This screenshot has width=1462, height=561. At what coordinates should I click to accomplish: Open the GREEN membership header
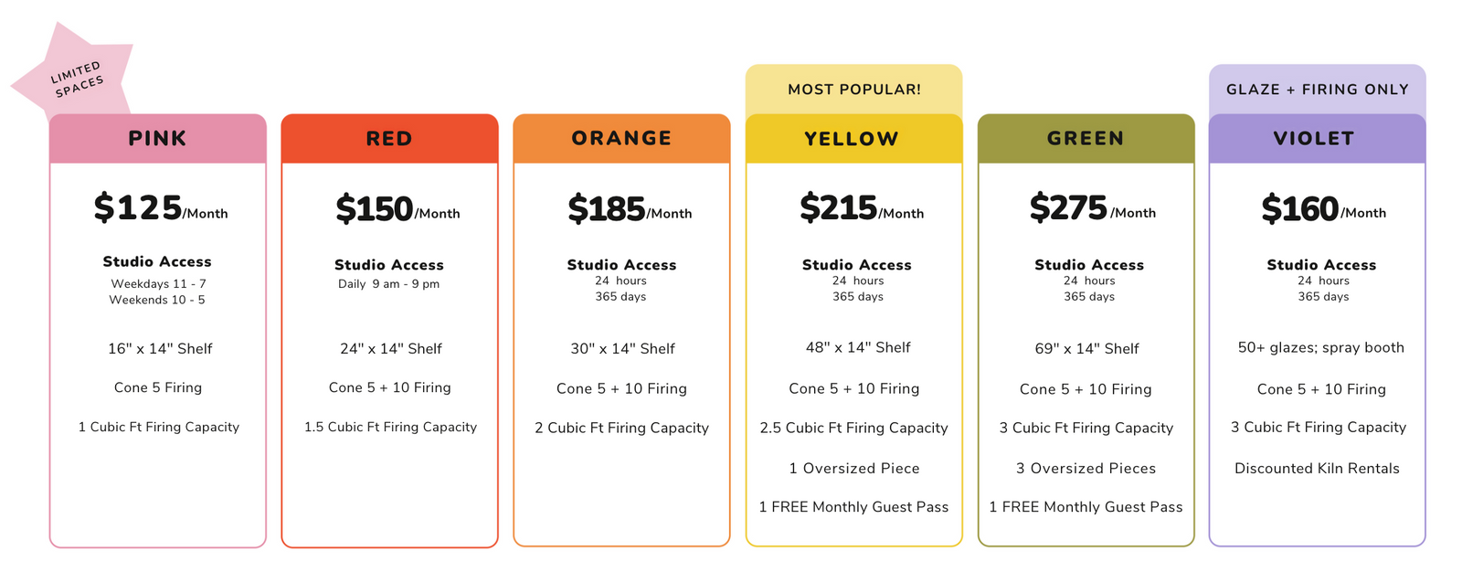coord(1086,139)
